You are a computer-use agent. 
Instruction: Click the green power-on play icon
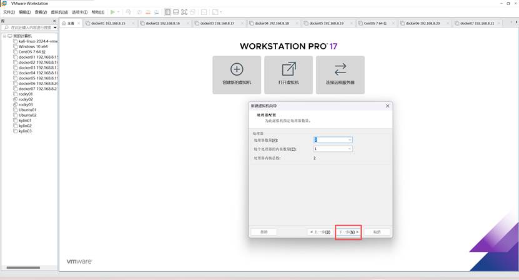point(112,12)
